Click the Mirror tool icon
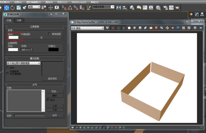This screenshot has width=206, height=133. click(118, 8)
